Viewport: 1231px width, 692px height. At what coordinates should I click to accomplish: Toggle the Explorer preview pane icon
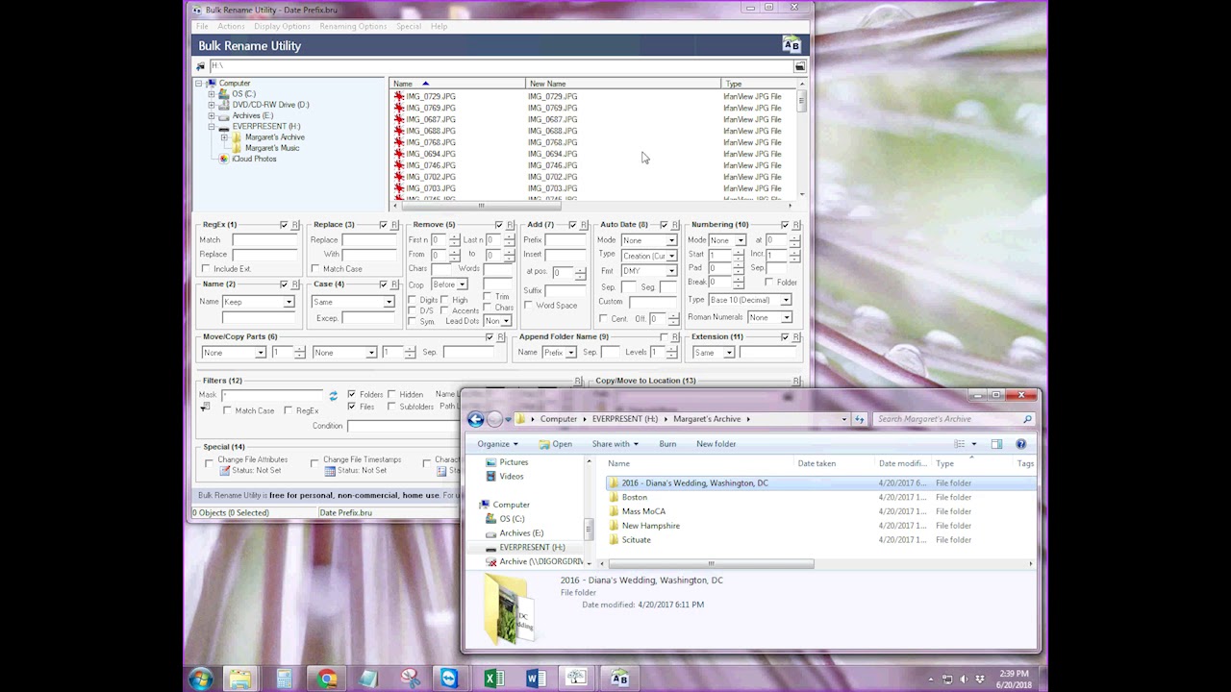pos(996,444)
